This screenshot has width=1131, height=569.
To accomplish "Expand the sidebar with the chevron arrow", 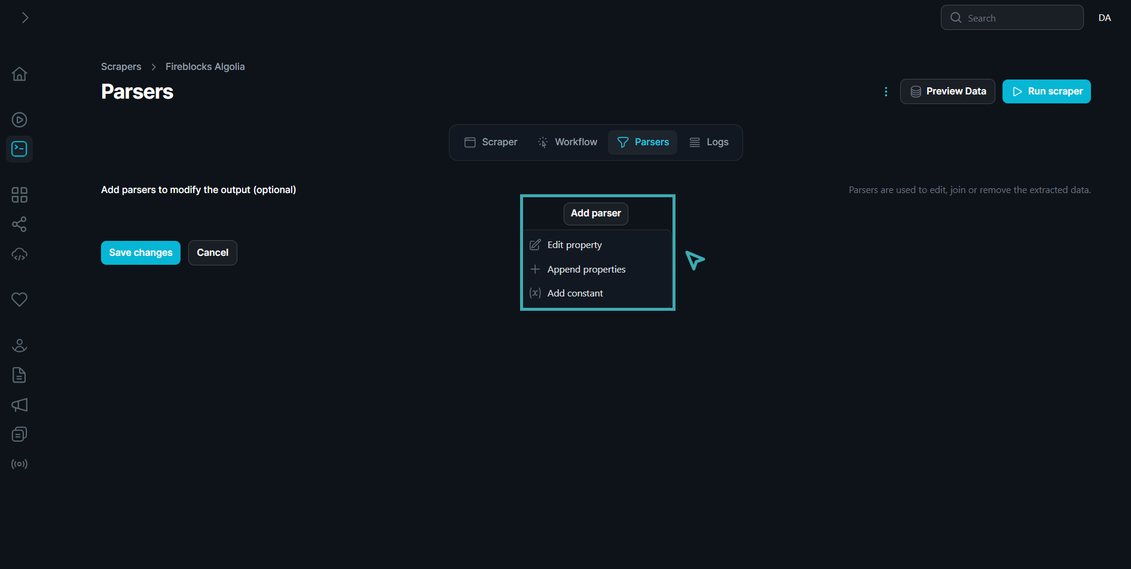I will coord(25,18).
